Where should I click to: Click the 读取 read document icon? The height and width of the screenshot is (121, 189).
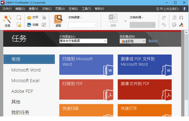click(x=58, y=19)
